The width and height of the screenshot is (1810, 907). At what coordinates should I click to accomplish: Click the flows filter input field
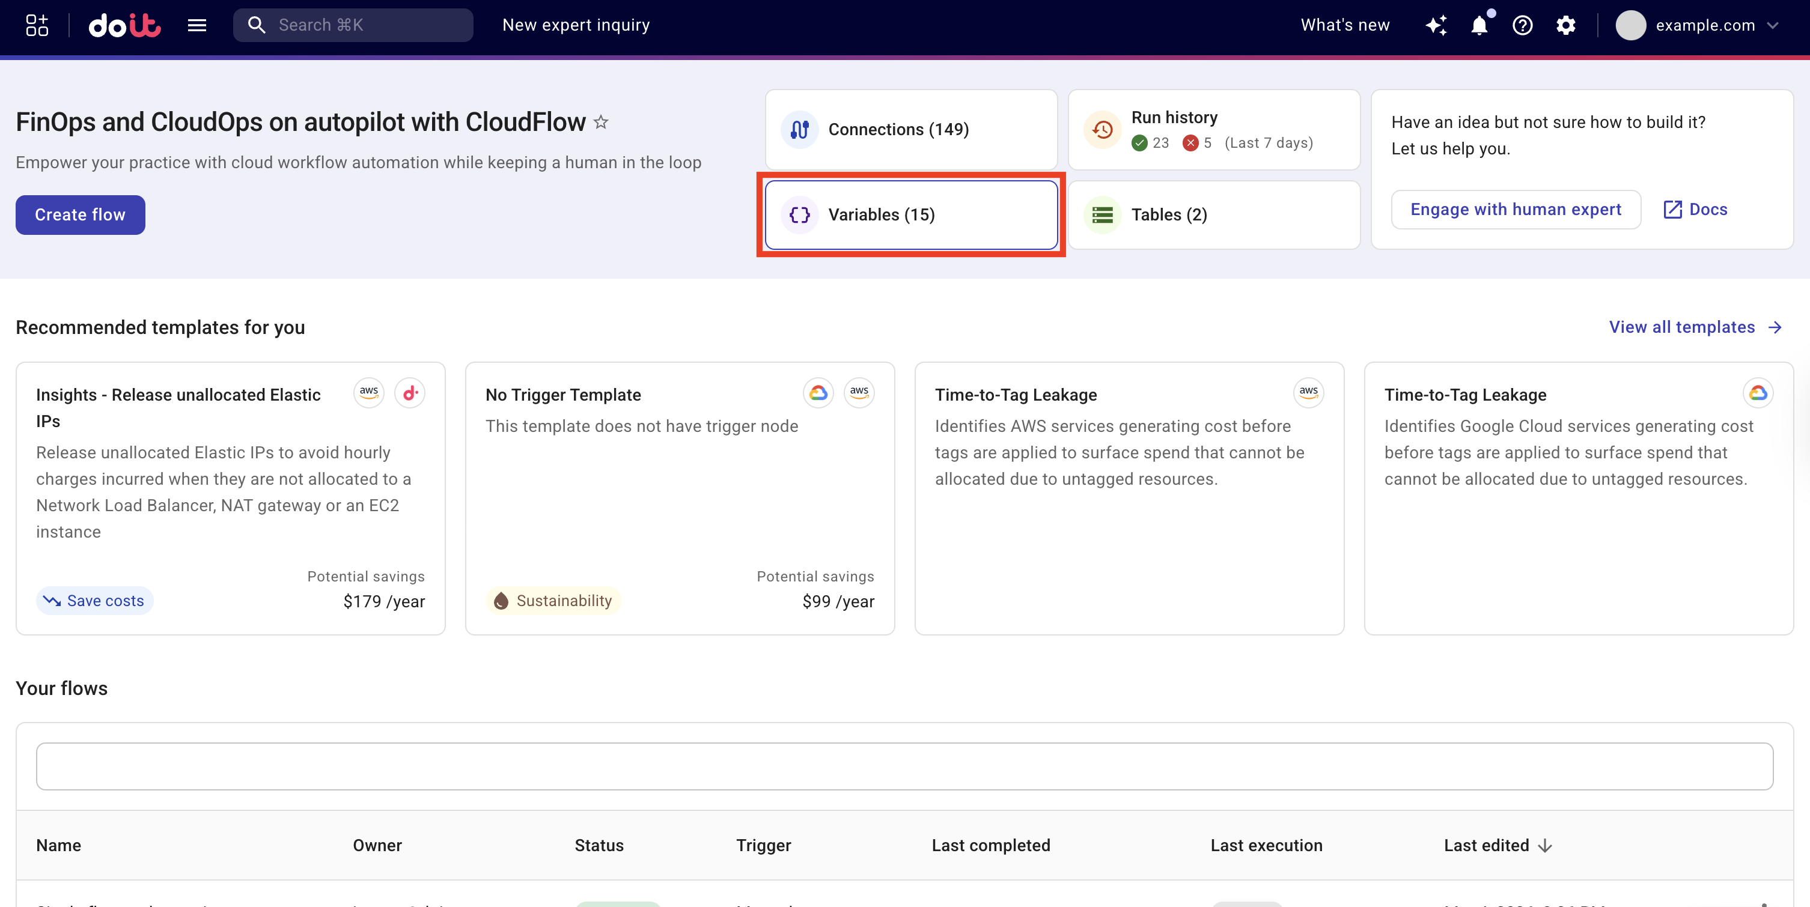click(x=904, y=766)
